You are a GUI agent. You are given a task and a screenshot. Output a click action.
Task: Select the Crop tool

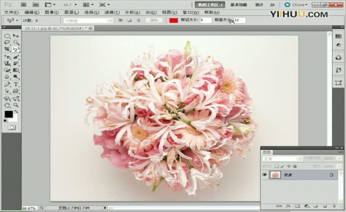pyautogui.click(x=7, y=49)
